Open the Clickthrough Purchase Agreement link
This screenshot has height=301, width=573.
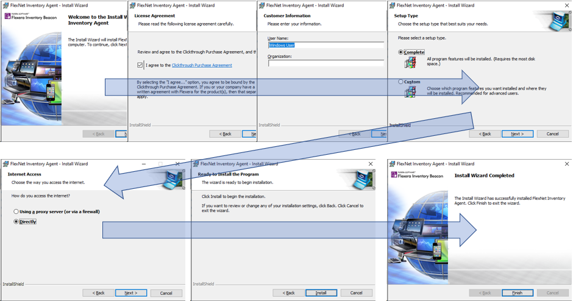(x=202, y=65)
